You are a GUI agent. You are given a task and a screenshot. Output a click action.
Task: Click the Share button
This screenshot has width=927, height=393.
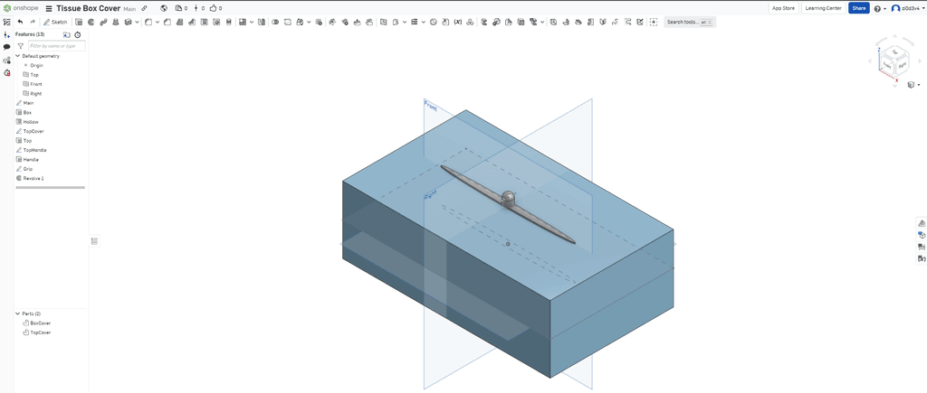pyautogui.click(x=858, y=8)
